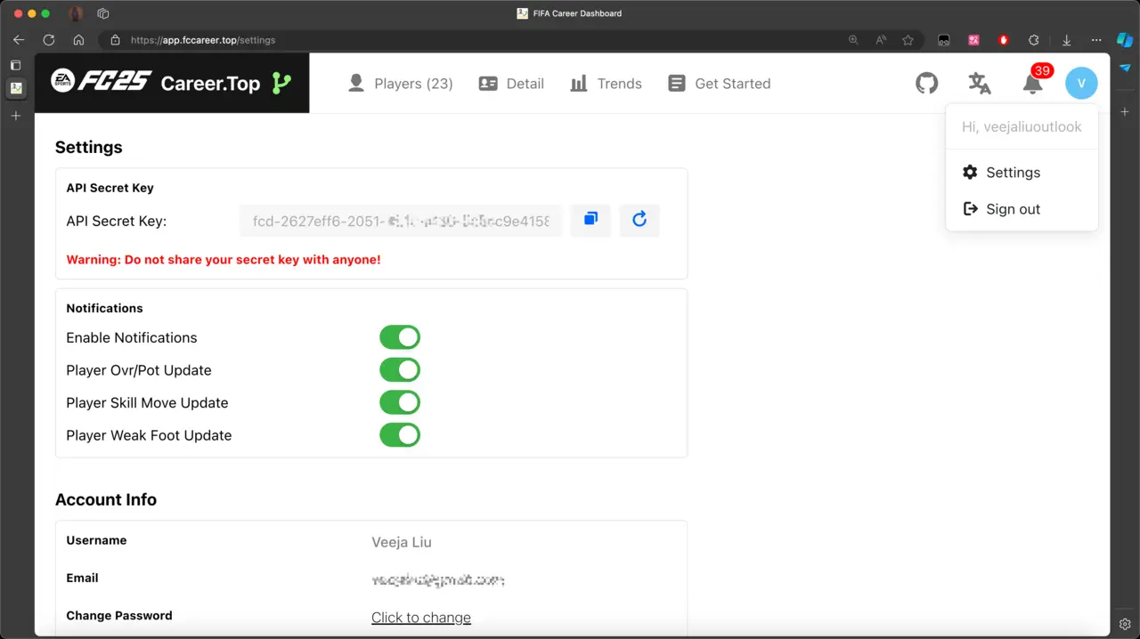1140x639 pixels.
Task: Toggle the vertical tabs pane icon
Action: (15, 65)
